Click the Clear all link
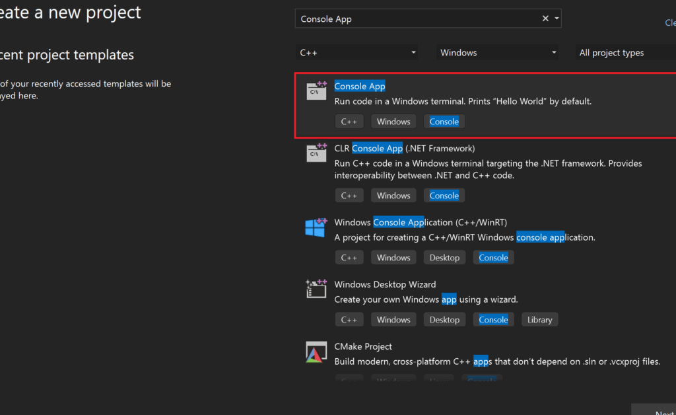Screen dimensions: 676x415 669,22
